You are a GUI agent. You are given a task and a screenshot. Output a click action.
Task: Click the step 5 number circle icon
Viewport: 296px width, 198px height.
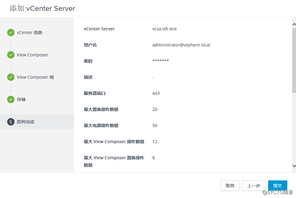tap(11, 122)
